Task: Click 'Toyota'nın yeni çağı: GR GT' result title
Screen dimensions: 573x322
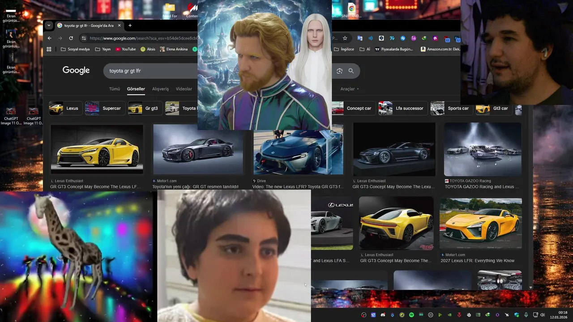Action: [195, 187]
